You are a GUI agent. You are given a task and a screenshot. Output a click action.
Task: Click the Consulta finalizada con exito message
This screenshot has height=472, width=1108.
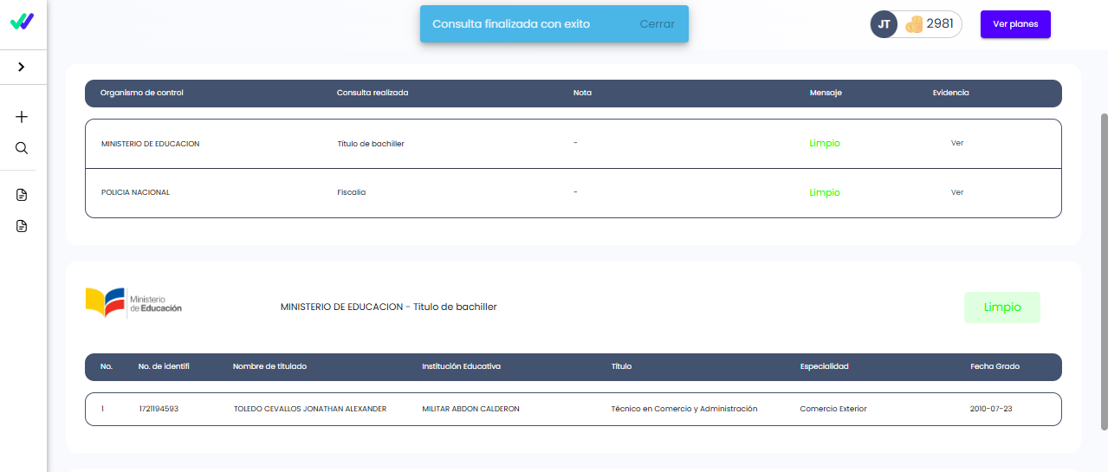511,24
